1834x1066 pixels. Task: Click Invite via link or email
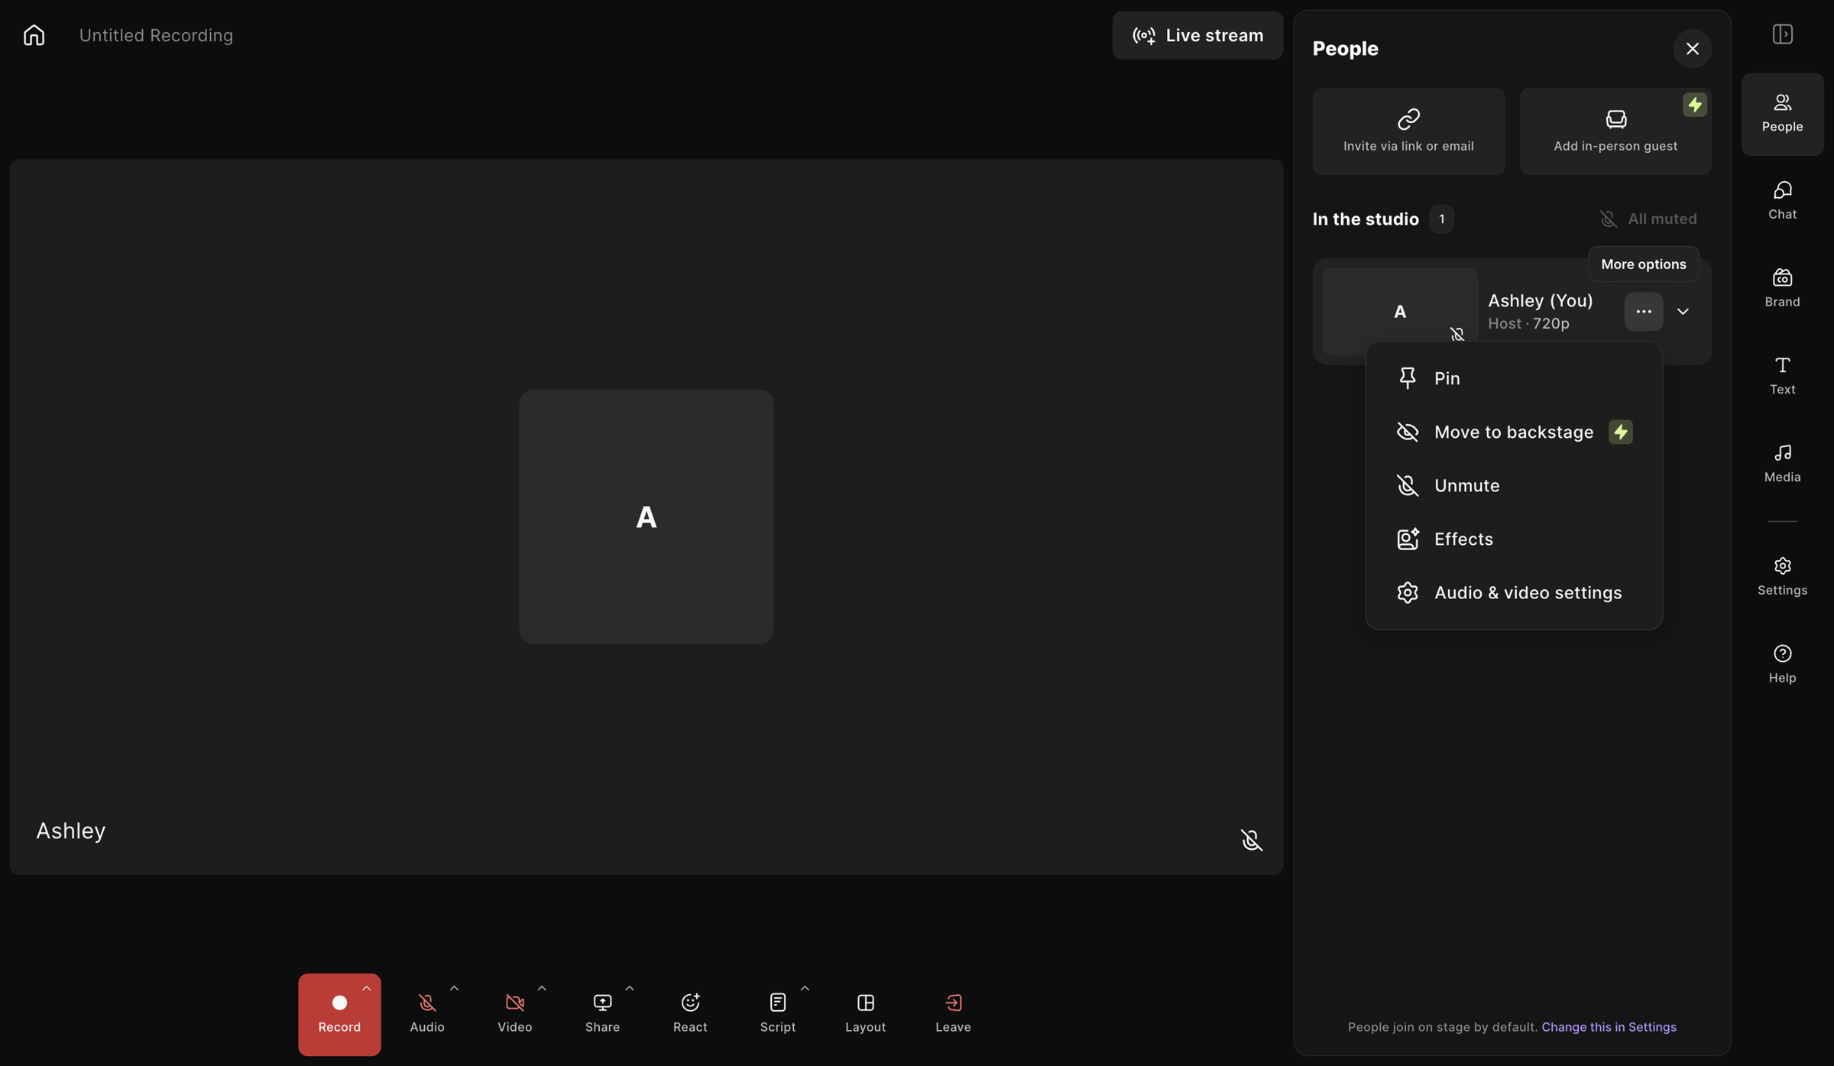pos(1408,131)
